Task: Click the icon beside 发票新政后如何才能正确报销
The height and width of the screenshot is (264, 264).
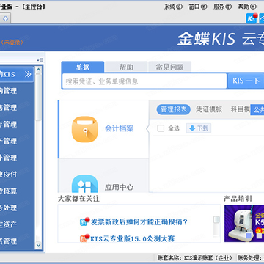Action: pyautogui.click(x=84, y=221)
